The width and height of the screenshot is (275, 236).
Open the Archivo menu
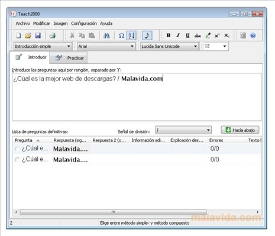coord(22,24)
